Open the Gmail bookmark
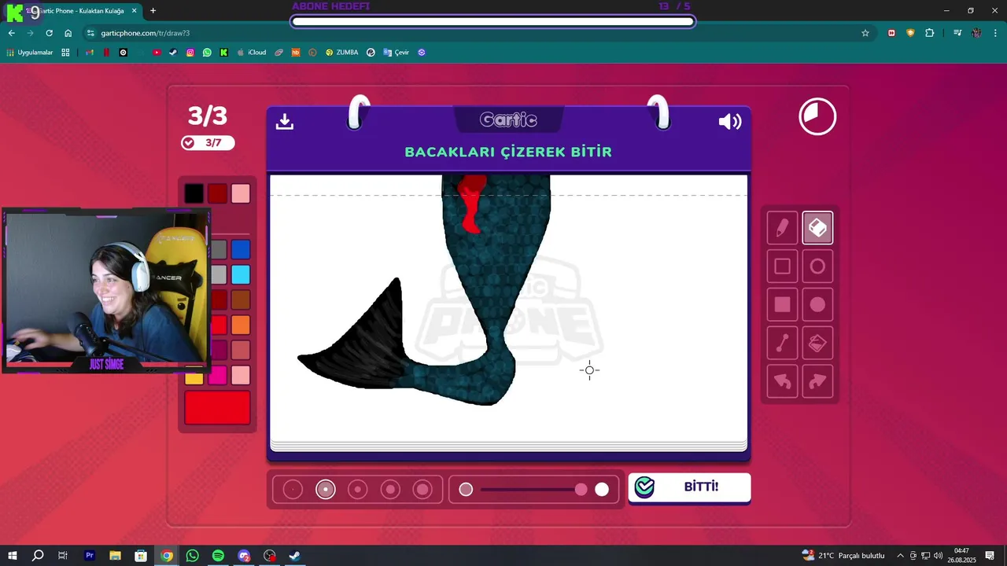Screen dimensions: 1007x566 pyautogui.click(x=89, y=53)
